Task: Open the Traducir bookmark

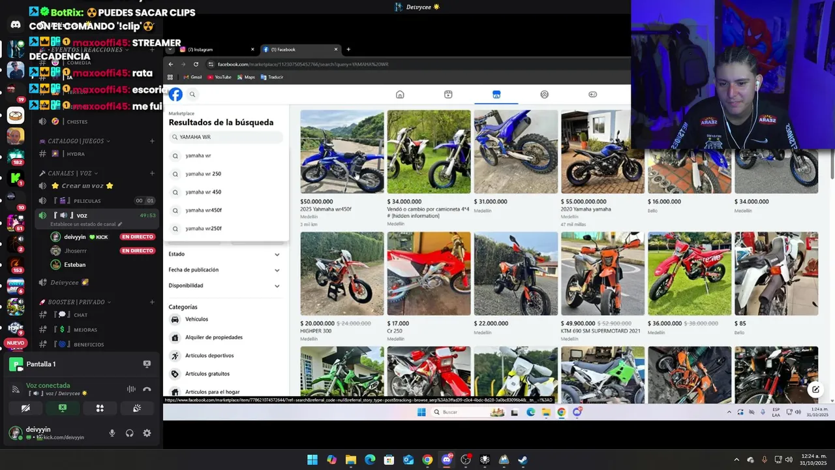Action: (x=272, y=77)
